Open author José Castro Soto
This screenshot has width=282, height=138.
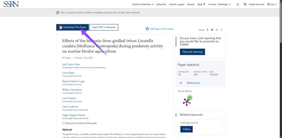pos(71,64)
